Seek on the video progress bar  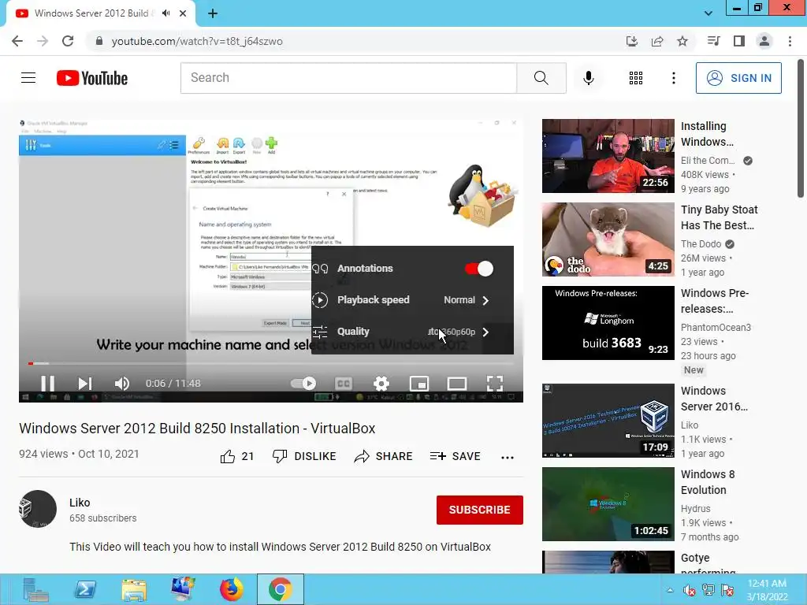(x=271, y=363)
